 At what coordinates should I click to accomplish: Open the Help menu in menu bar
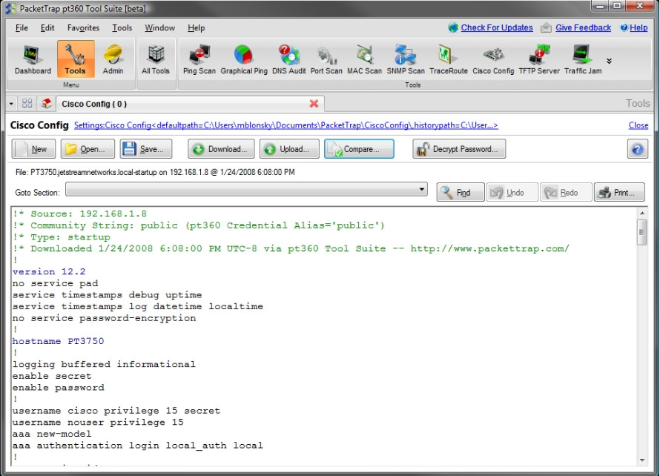[197, 27]
